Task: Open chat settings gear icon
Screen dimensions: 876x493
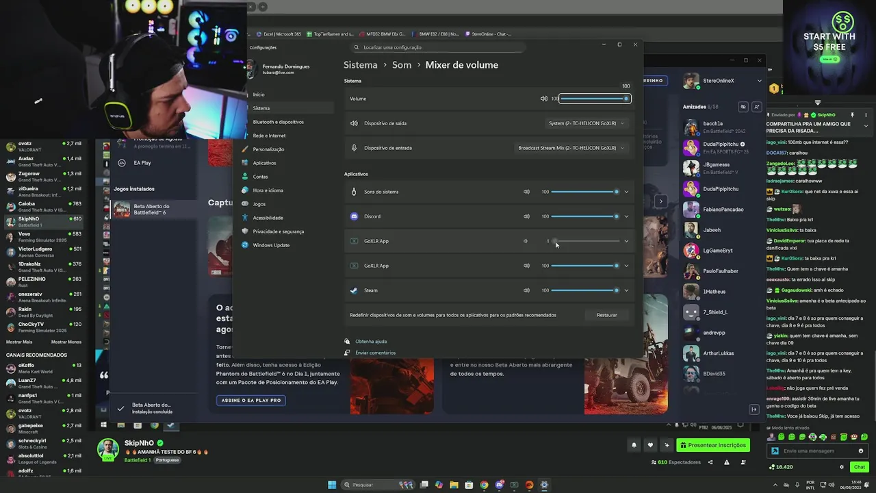Action: [x=842, y=467]
